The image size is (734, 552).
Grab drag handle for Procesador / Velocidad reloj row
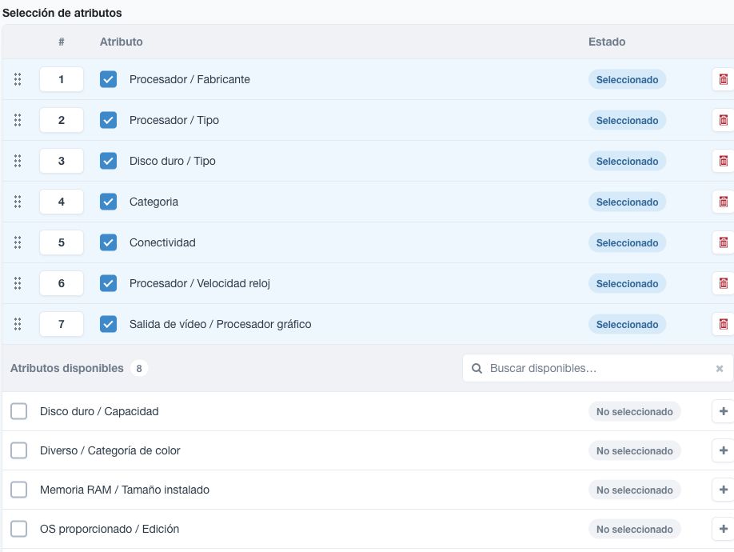(18, 282)
